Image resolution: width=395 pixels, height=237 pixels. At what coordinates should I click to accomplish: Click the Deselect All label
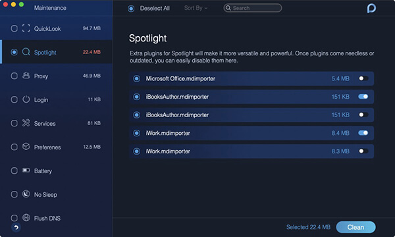155,9
